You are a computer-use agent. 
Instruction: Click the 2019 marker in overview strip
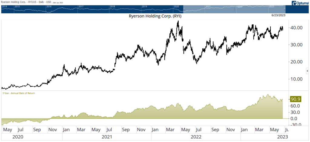(144, 7)
